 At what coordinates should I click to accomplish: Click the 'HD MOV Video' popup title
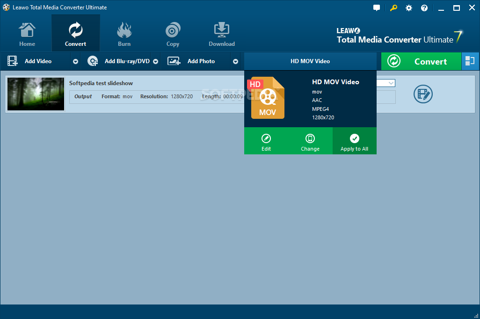click(x=335, y=82)
